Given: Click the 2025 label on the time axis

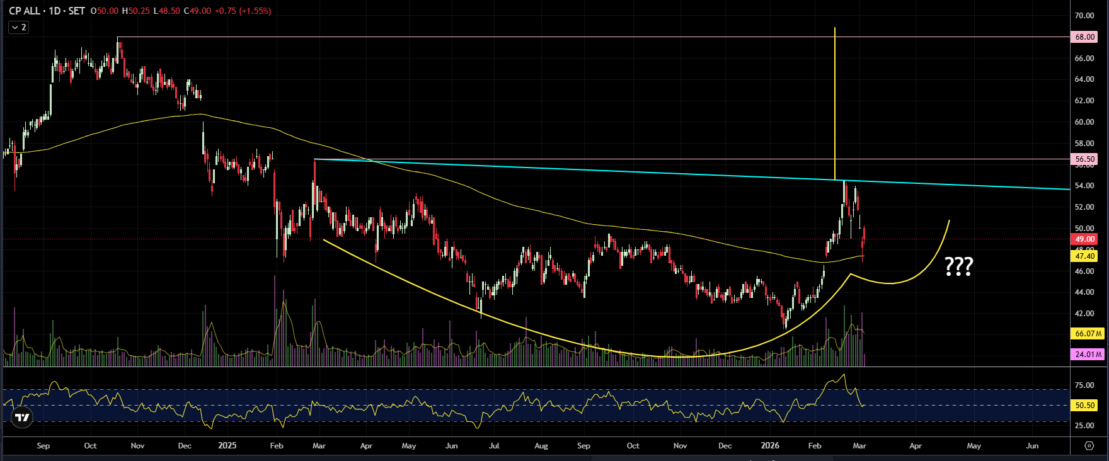Looking at the screenshot, I should click(227, 445).
